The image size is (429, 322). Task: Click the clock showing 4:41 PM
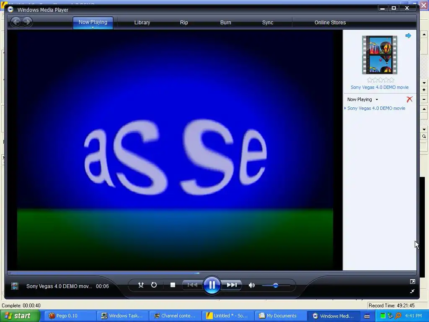point(413,316)
